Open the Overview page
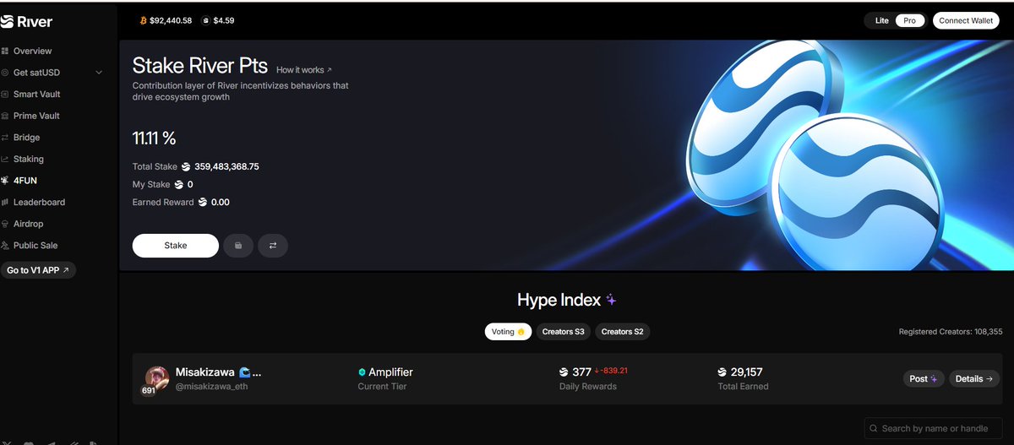Image resolution: width=1014 pixels, height=445 pixels. (x=32, y=52)
